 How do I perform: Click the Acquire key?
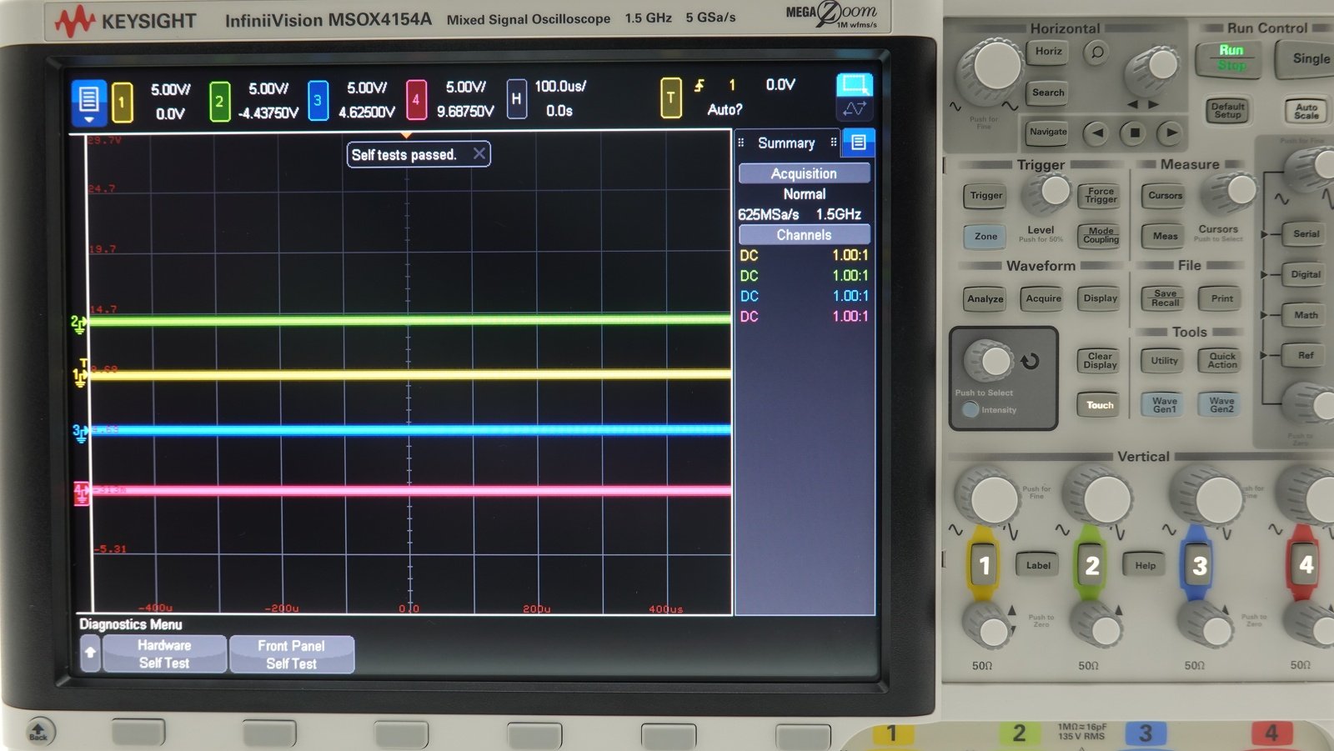(1043, 298)
